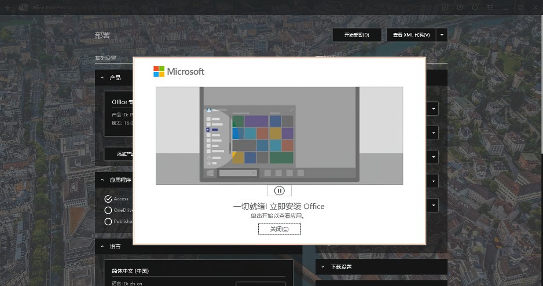Click the 部署 page heading
Viewport: 543px width, 286px height.
pos(102,35)
